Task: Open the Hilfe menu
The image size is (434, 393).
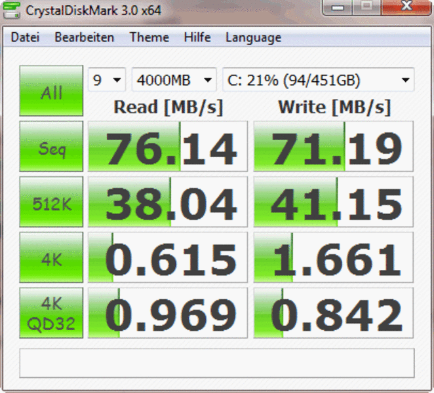Action: tap(197, 37)
